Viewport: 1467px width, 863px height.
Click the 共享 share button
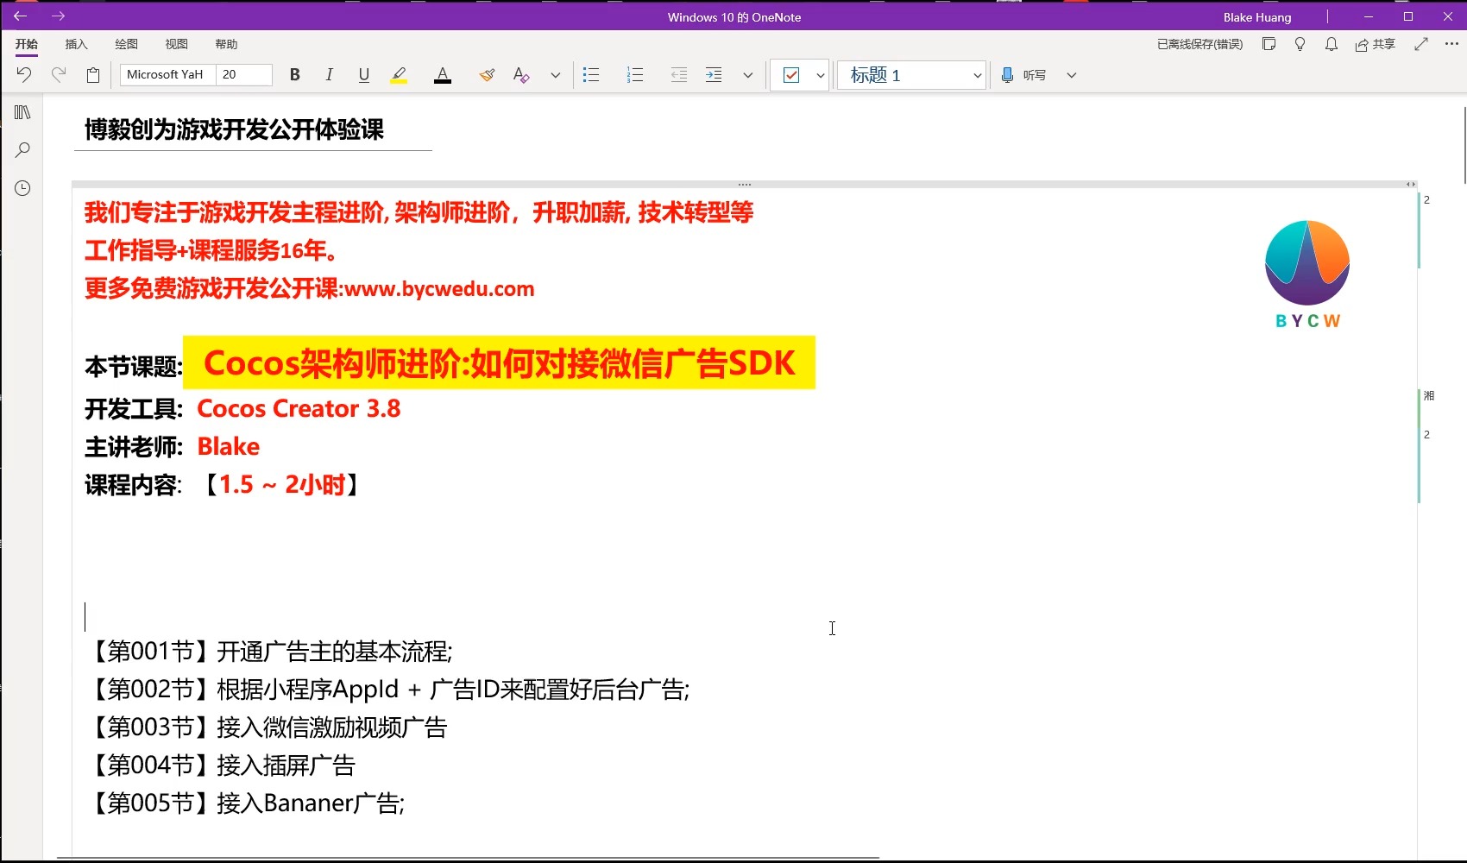pyautogui.click(x=1376, y=44)
